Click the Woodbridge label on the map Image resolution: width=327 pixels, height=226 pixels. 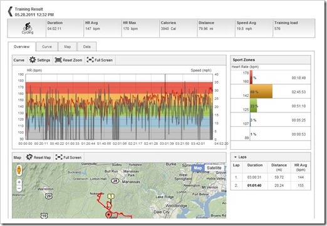(x=176, y=205)
